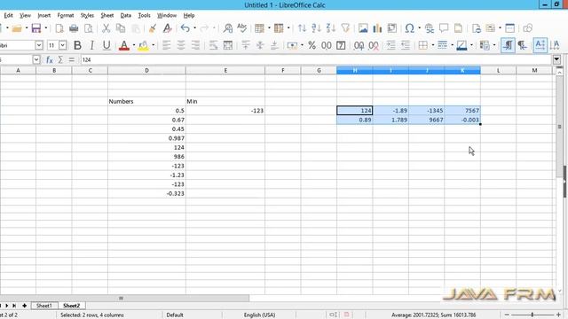Click the Copy icon

point(121,28)
